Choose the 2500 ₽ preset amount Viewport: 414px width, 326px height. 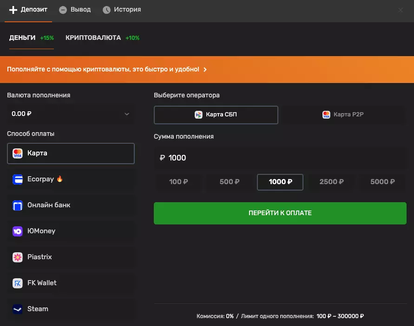(331, 182)
